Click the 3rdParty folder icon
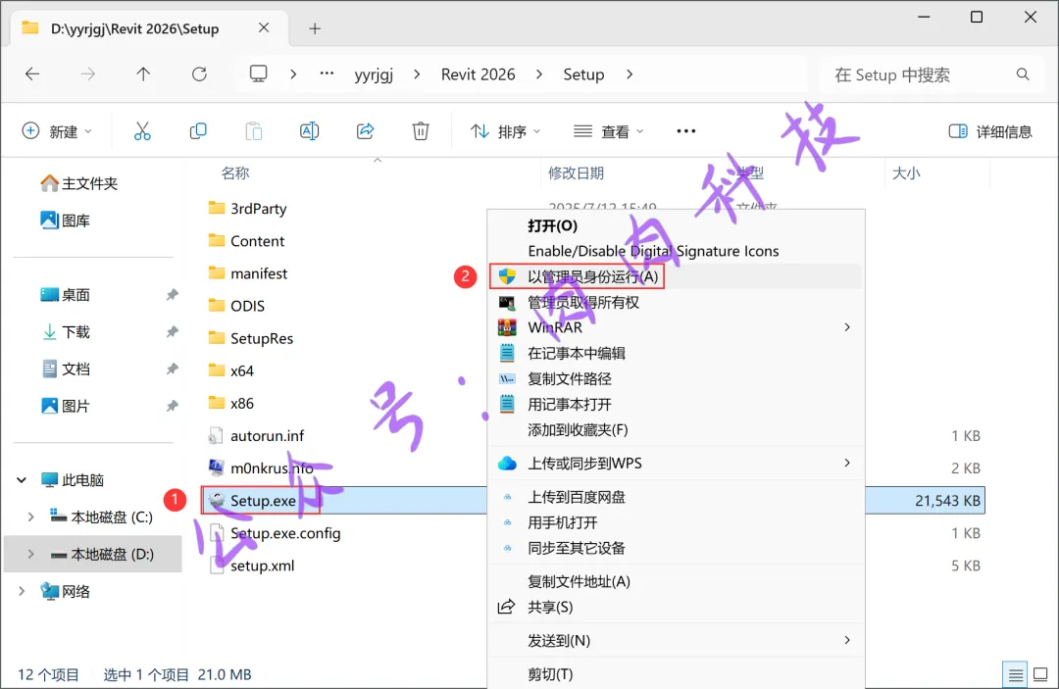 pos(217,208)
